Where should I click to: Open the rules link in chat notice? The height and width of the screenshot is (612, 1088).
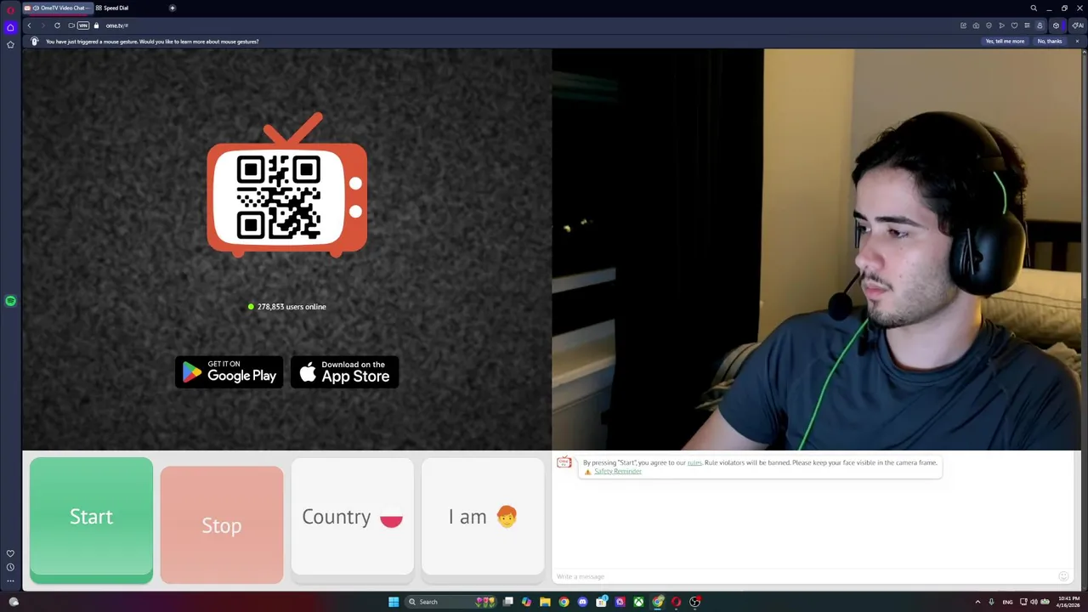[694, 462]
